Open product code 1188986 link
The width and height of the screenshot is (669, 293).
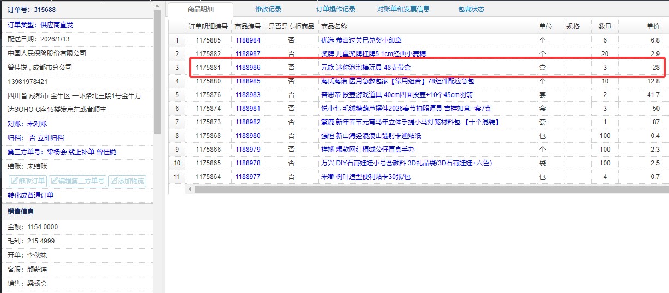(x=248, y=68)
